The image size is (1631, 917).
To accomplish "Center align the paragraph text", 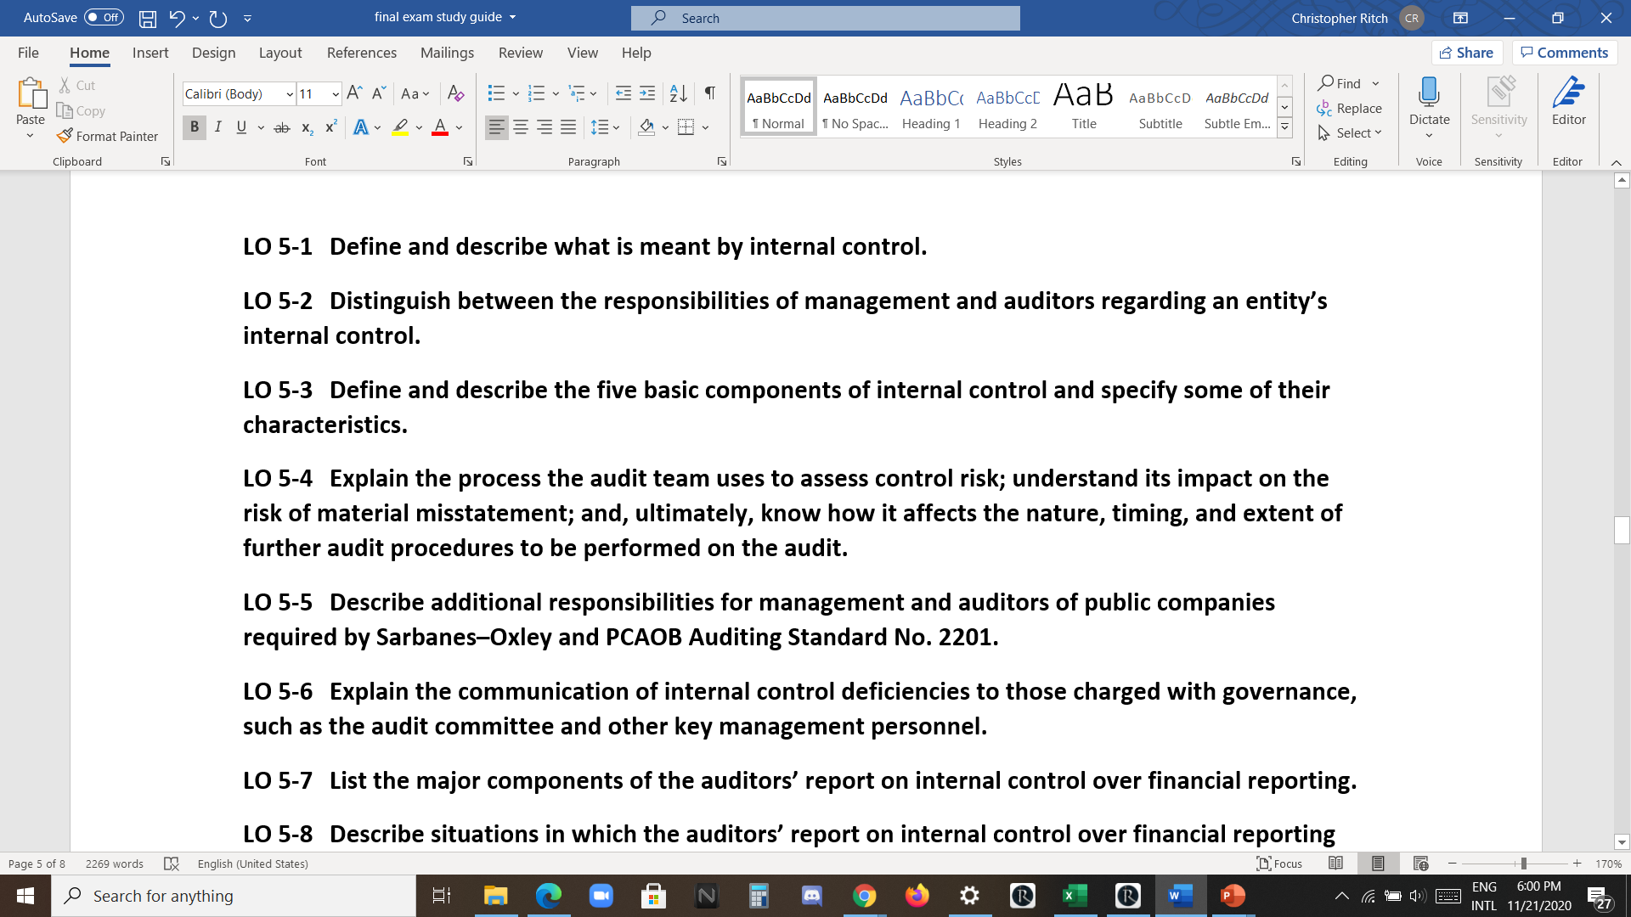I will pyautogui.click(x=521, y=127).
